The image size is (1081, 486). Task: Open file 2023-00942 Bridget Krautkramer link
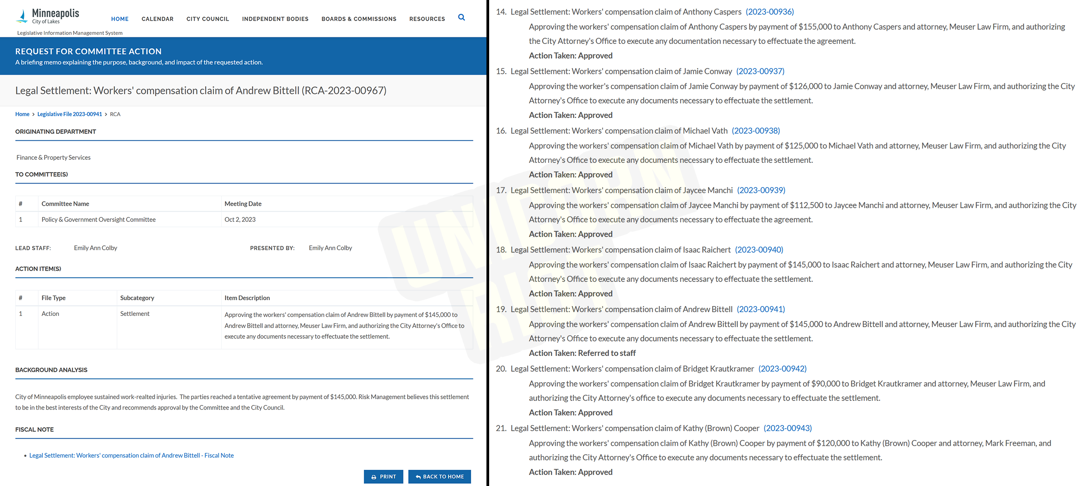(782, 369)
